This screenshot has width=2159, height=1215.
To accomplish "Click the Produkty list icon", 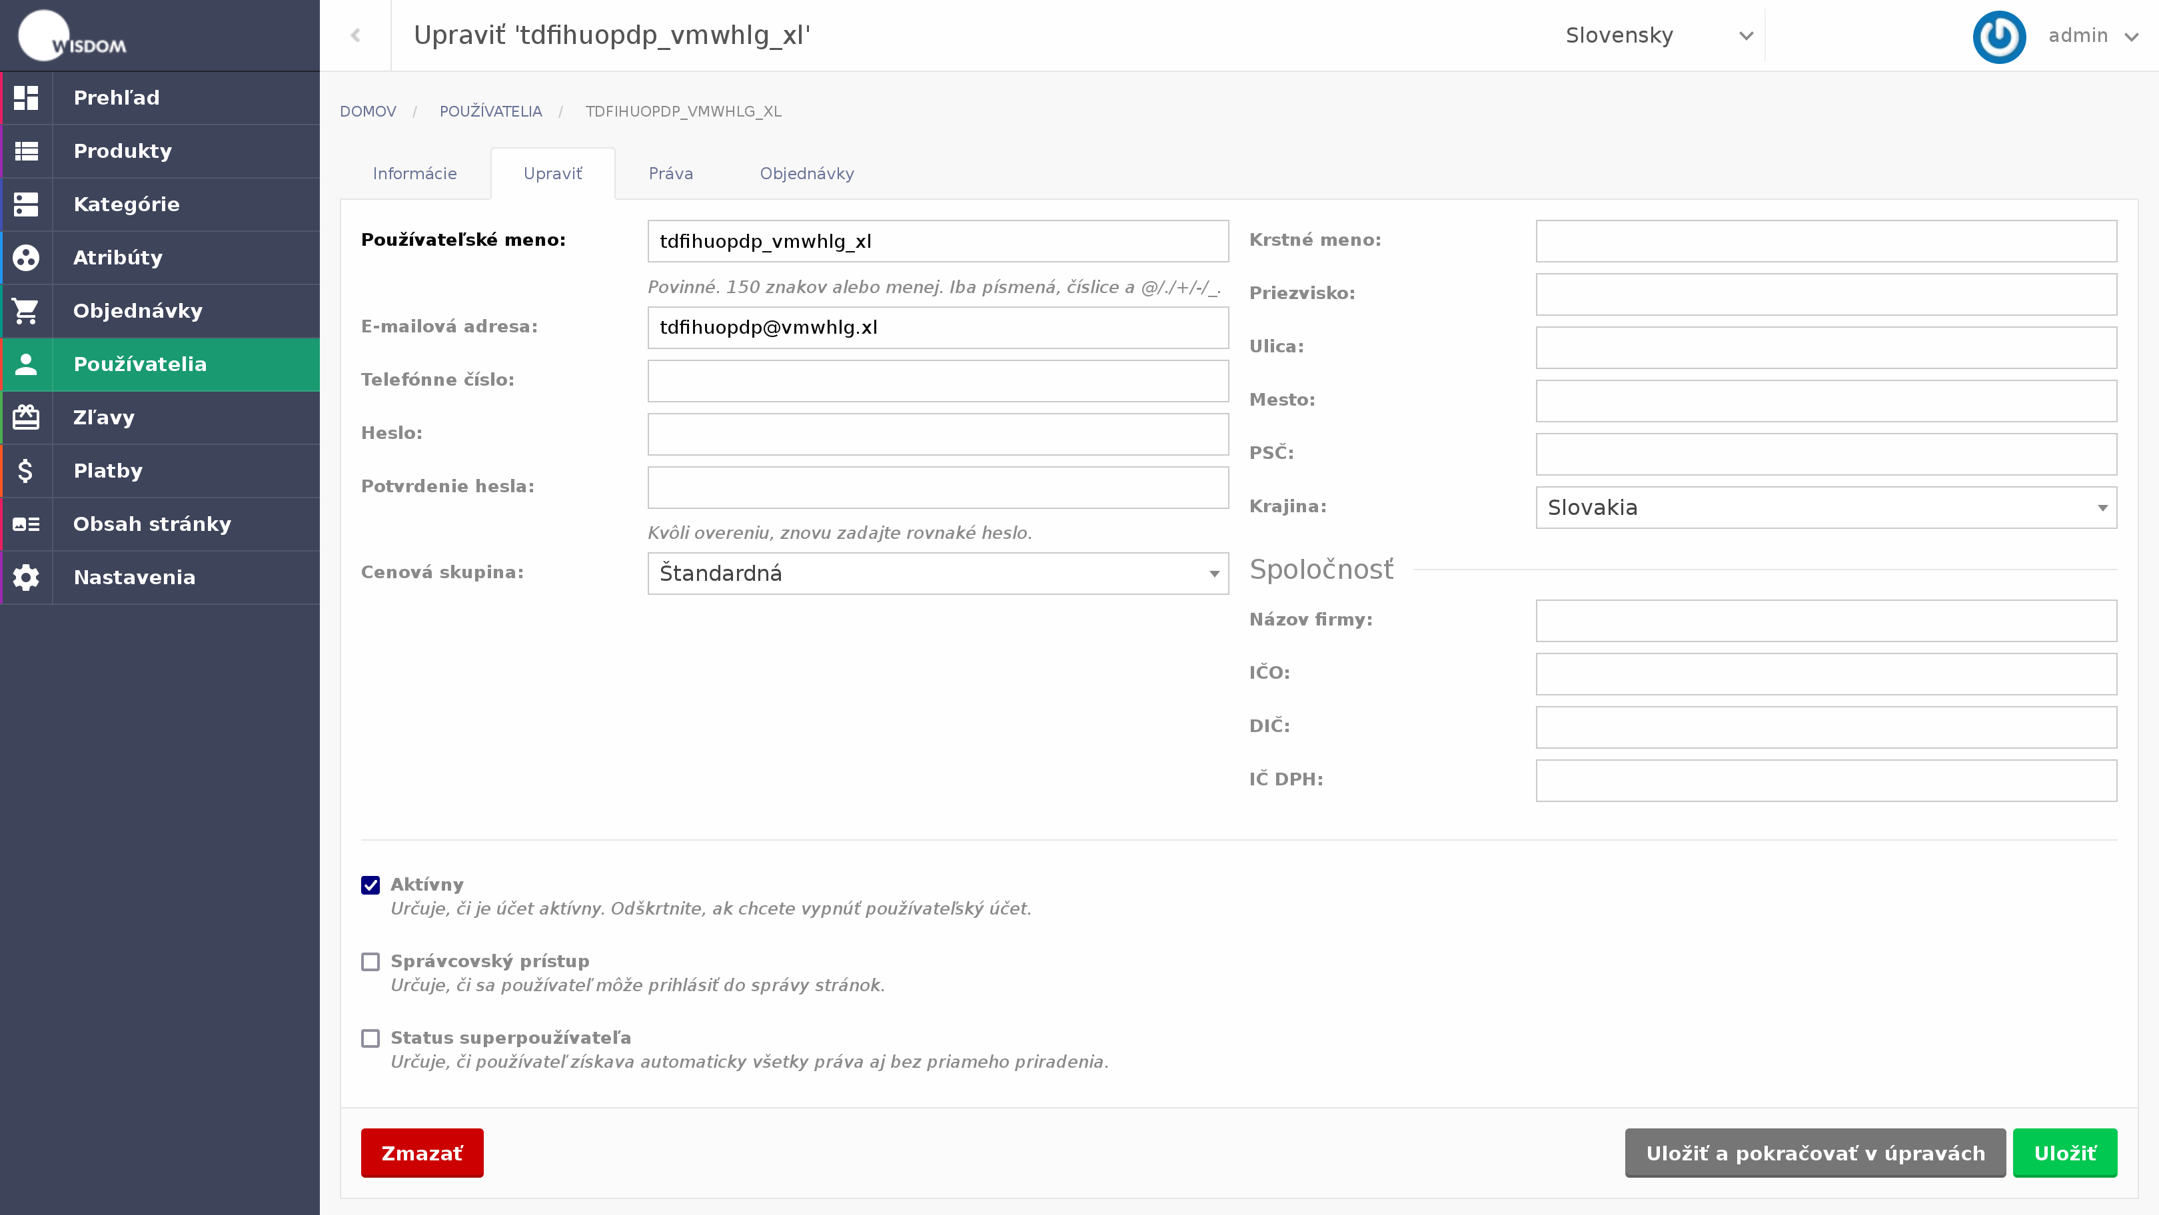I will pyautogui.click(x=26, y=151).
